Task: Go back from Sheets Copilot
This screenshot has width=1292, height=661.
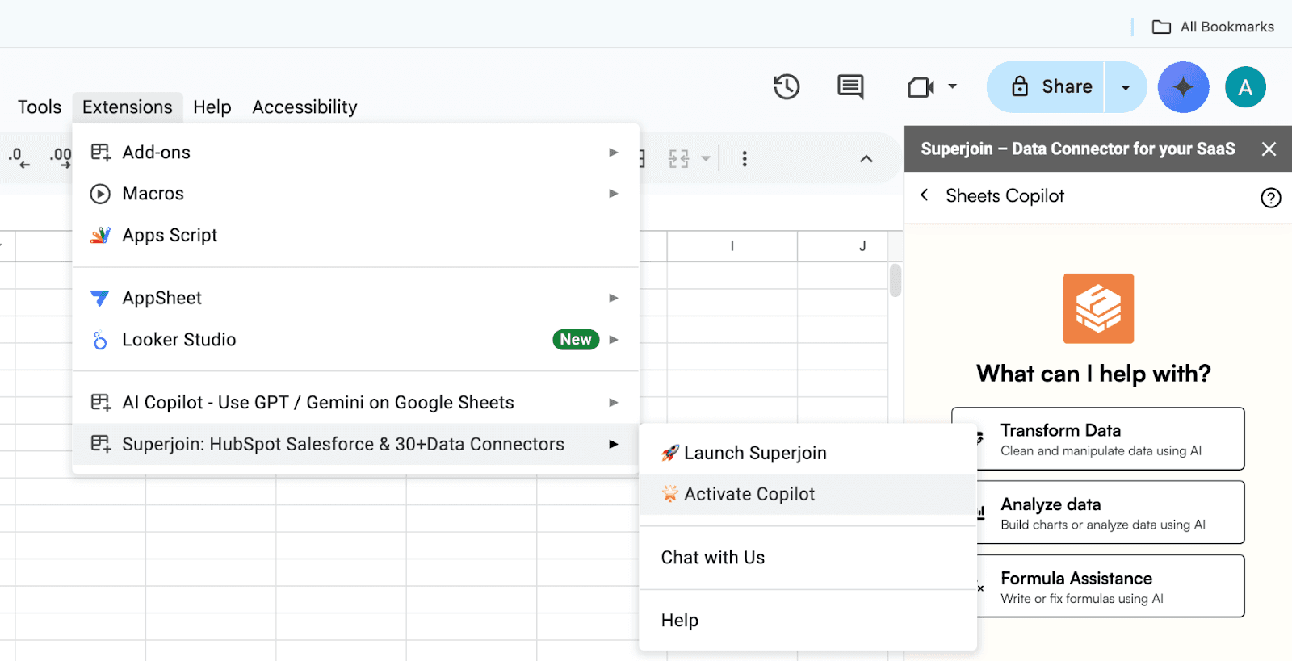Action: (925, 195)
